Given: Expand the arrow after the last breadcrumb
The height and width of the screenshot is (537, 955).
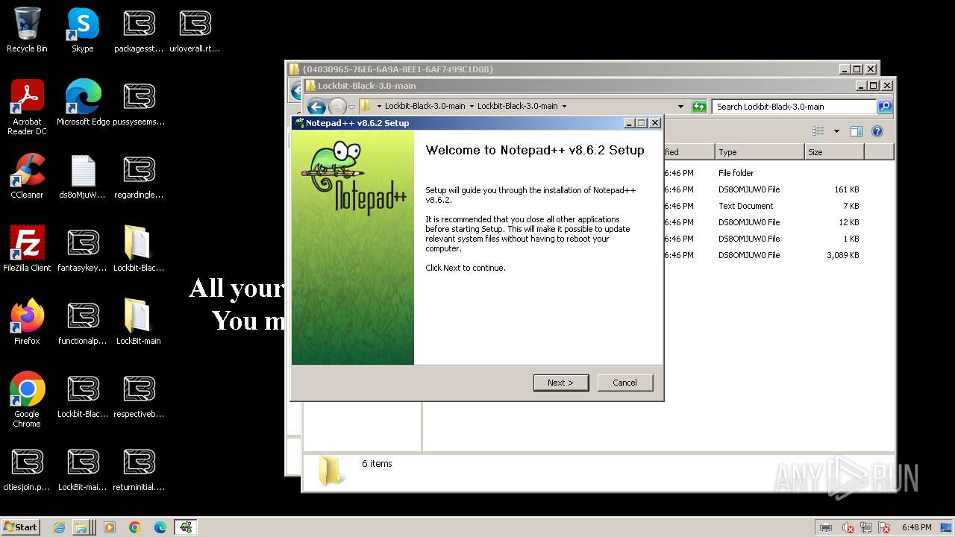Looking at the screenshot, I should (564, 106).
